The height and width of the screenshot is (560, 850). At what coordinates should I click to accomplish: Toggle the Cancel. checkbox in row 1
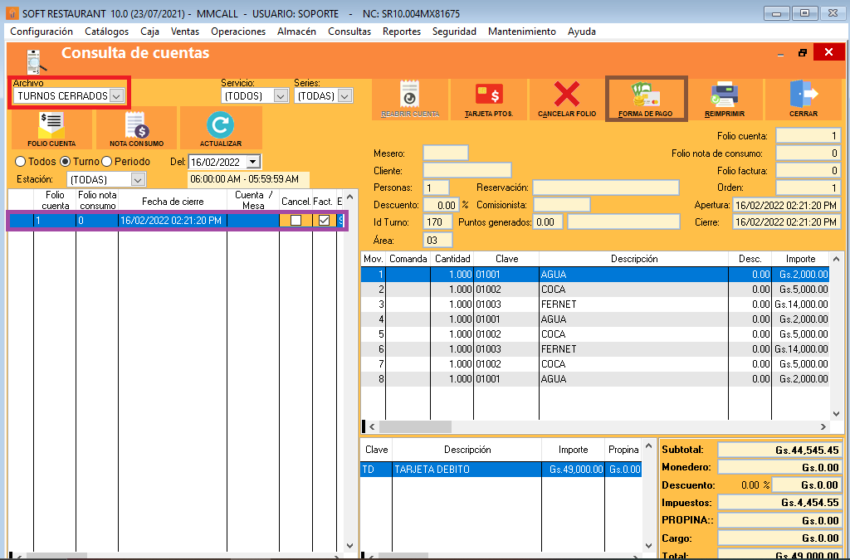point(296,221)
